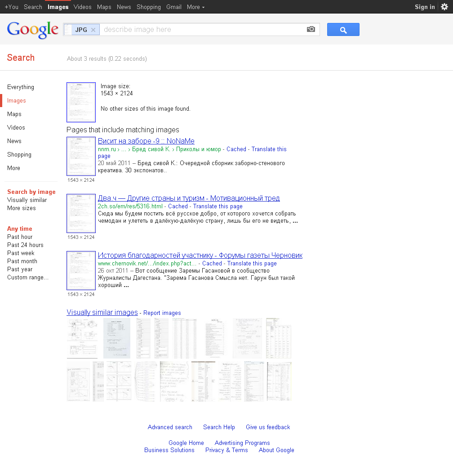Open Cached link for nnm.ru result

click(x=236, y=149)
